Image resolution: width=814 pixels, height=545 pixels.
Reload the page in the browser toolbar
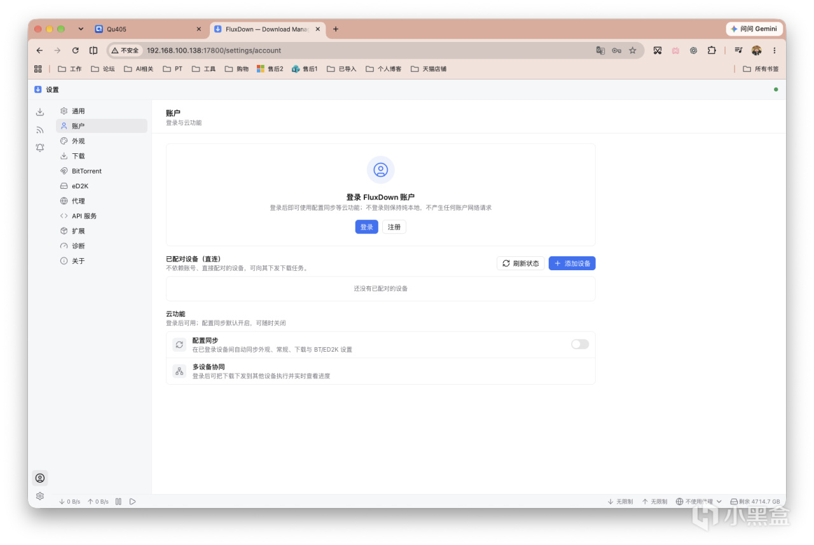point(75,50)
